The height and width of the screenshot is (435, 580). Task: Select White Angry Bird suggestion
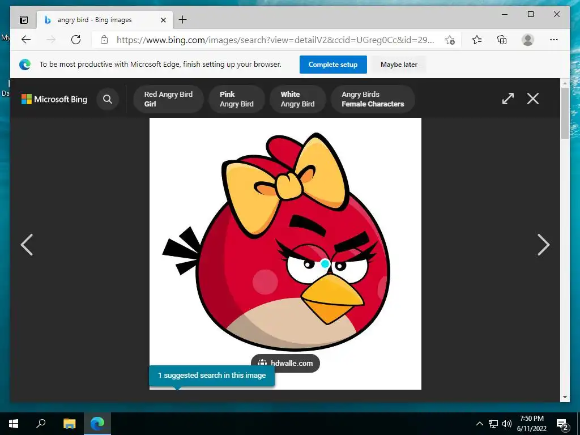pos(298,99)
